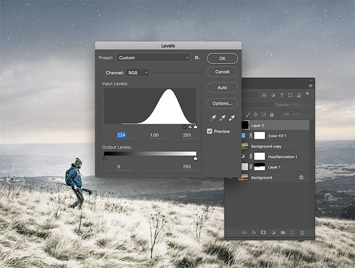Create a new group folder icon

tap(283, 233)
